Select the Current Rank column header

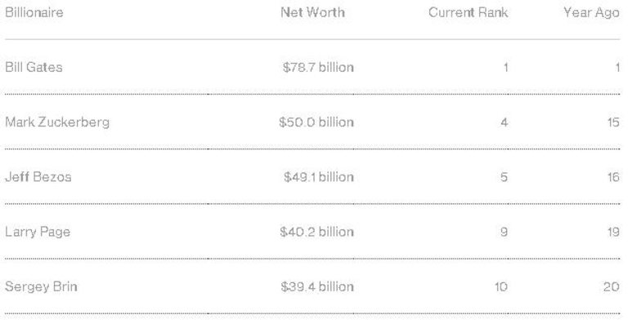[x=468, y=13]
